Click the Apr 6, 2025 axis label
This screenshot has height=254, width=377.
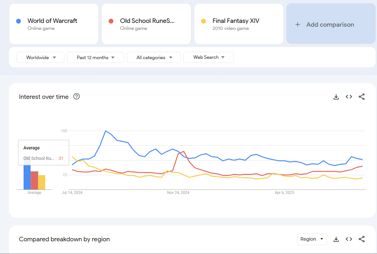(x=284, y=193)
